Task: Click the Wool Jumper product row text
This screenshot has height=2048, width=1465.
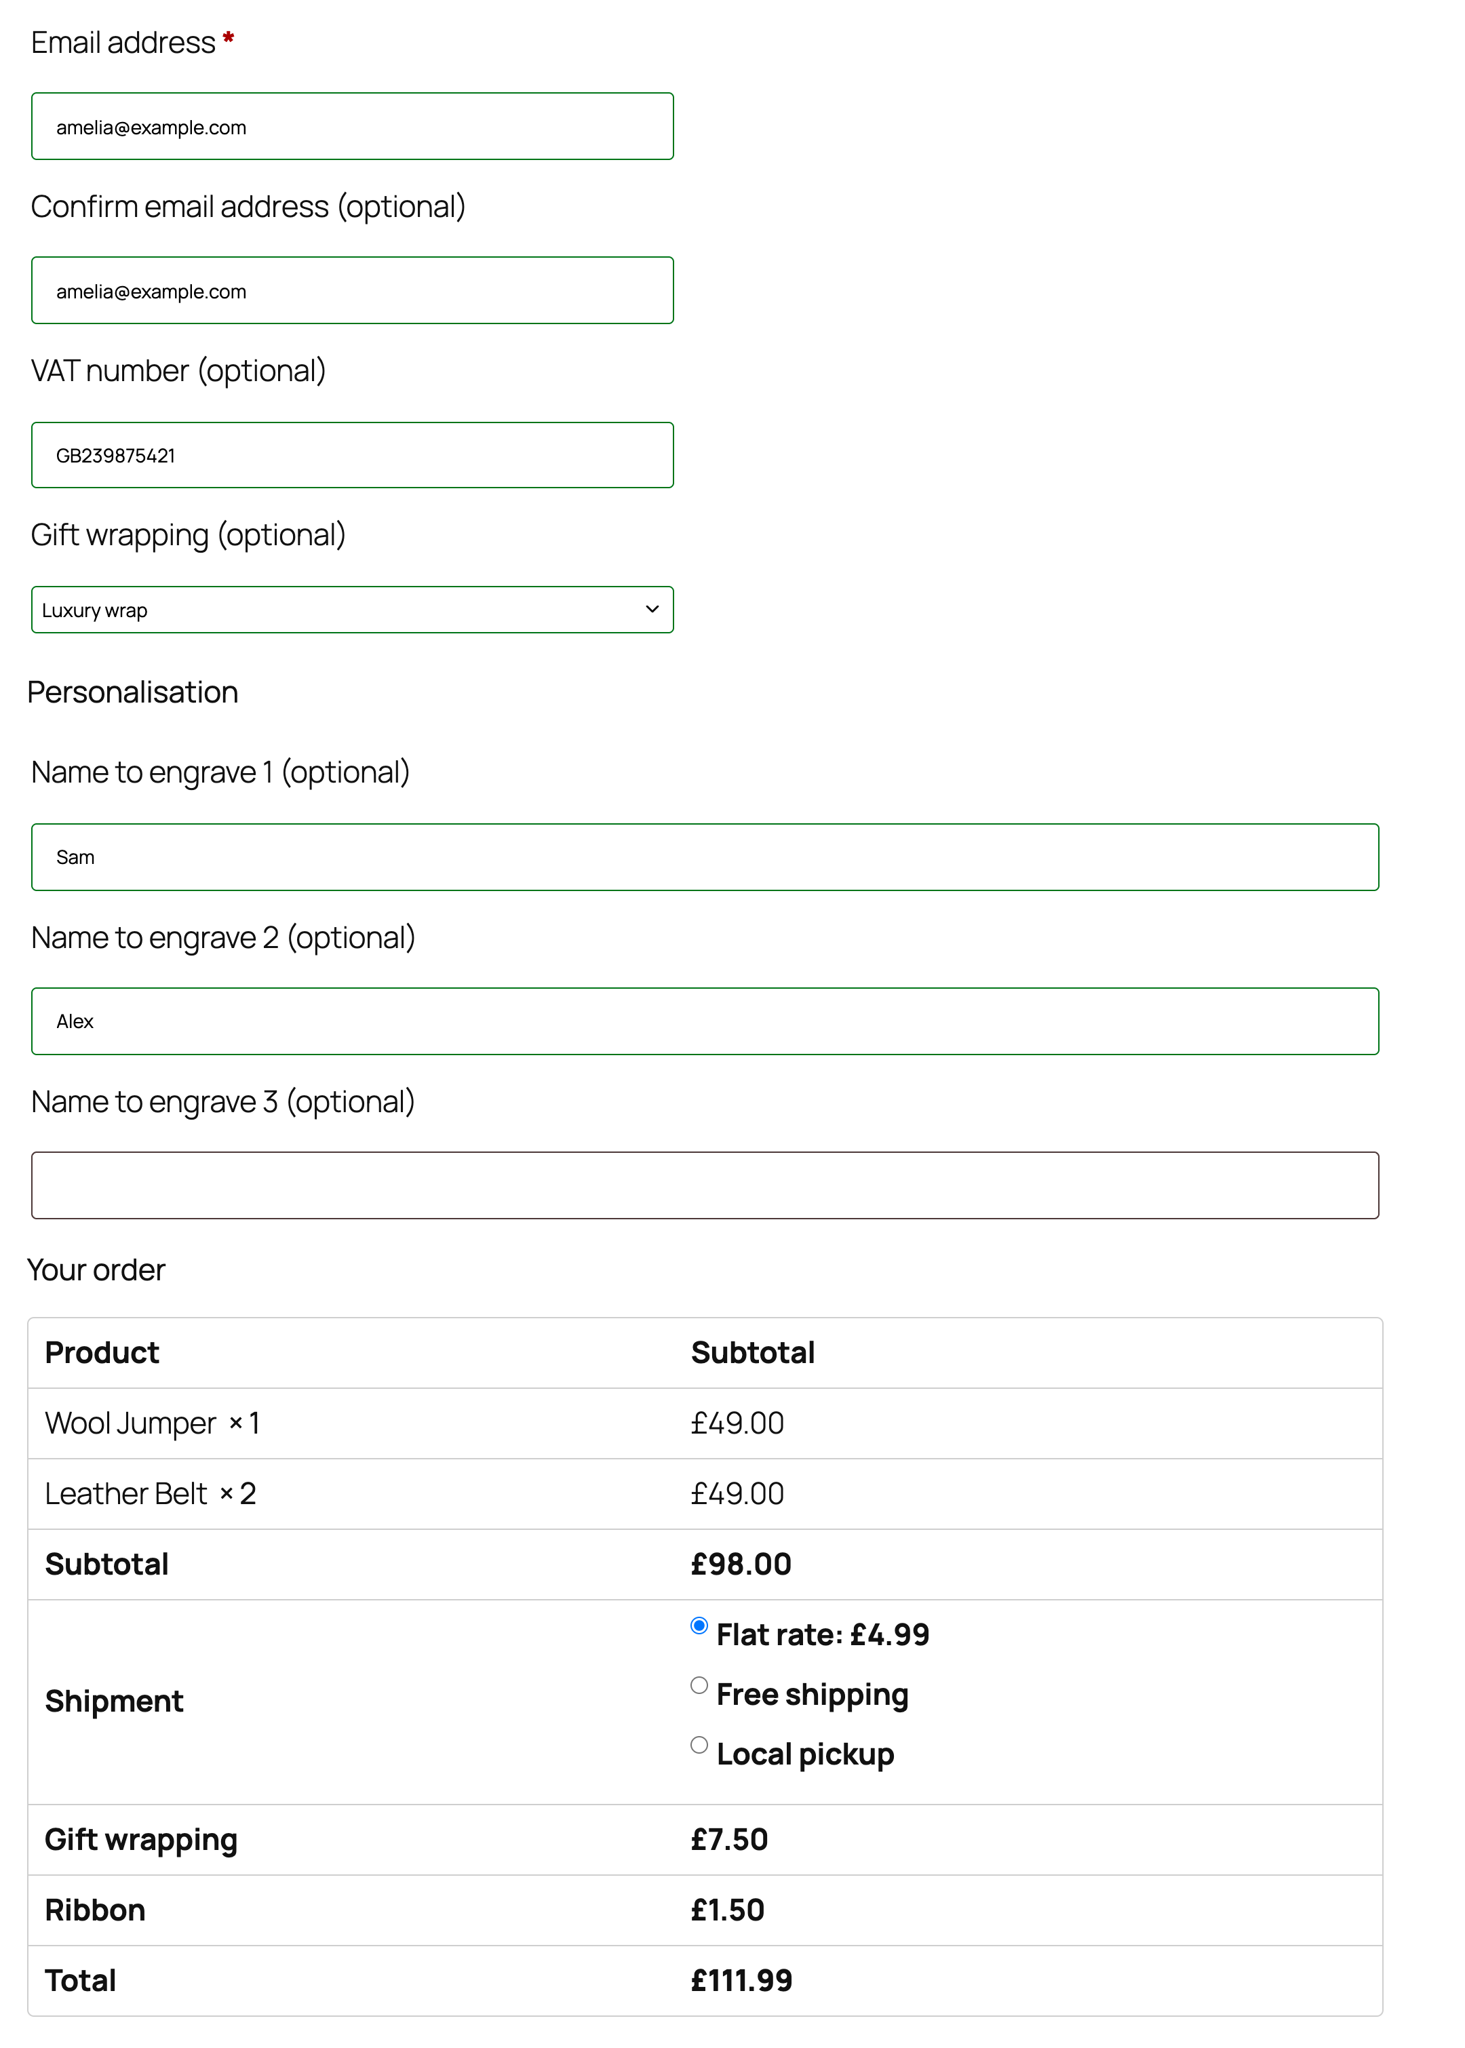Action: click(153, 1423)
